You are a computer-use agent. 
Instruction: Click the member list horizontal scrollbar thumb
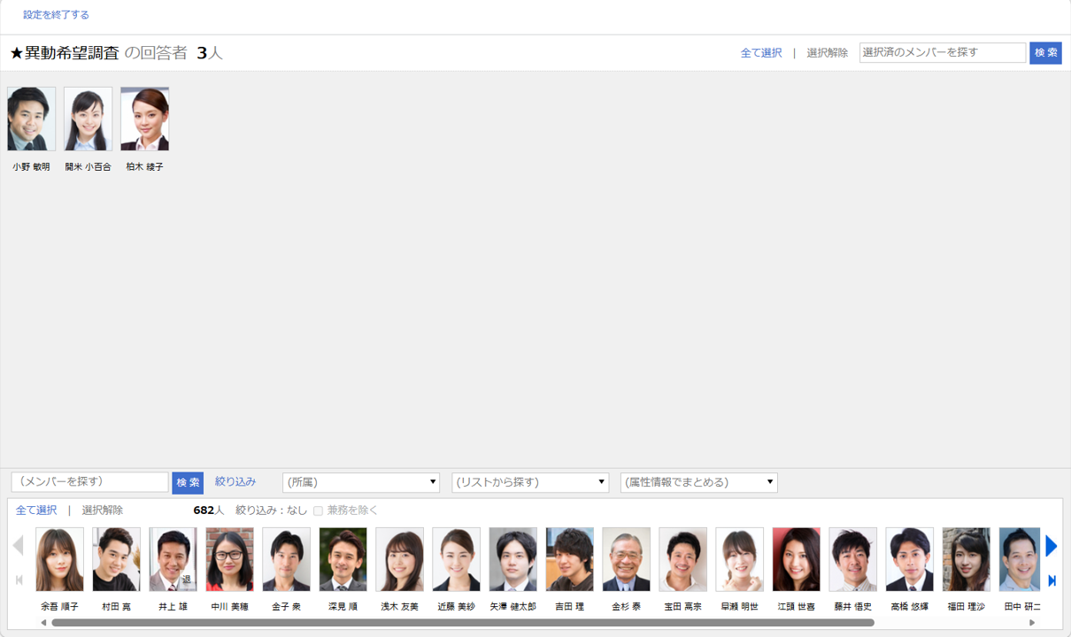463,623
